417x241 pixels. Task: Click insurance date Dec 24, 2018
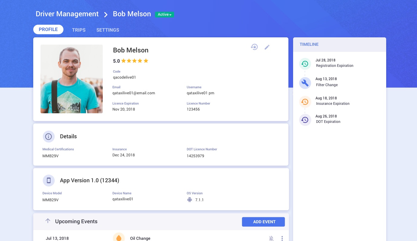[124, 155]
